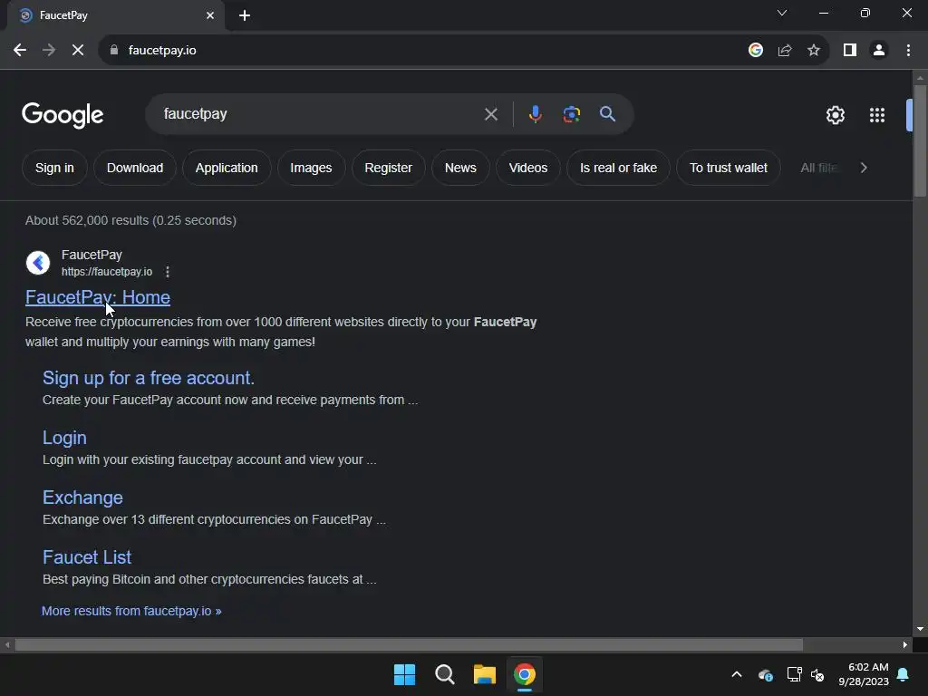Open options for the FaucetPay result
This screenshot has height=696, width=928.
point(168,272)
